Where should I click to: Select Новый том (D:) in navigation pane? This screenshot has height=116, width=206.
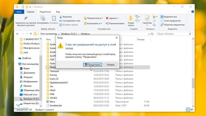29,103
